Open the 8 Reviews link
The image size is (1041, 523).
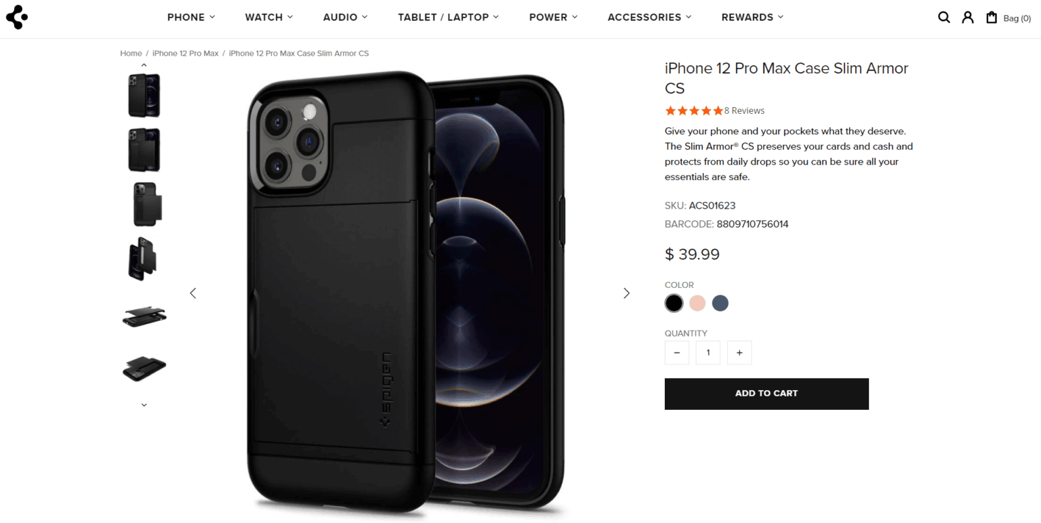(x=743, y=110)
